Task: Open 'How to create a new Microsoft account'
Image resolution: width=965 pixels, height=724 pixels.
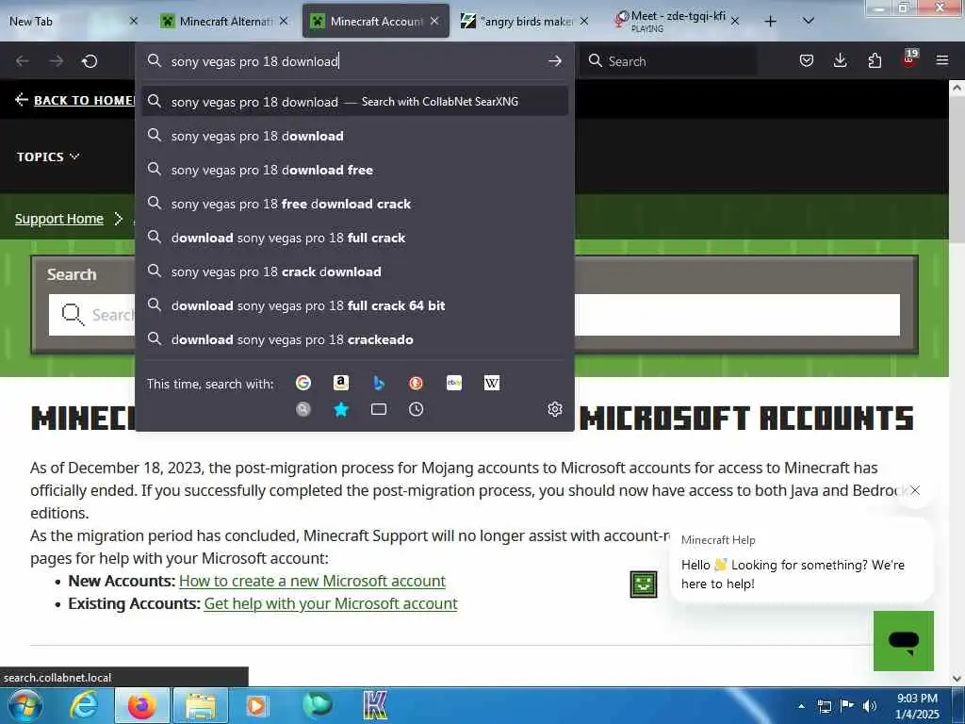Action: pyautogui.click(x=312, y=581)
